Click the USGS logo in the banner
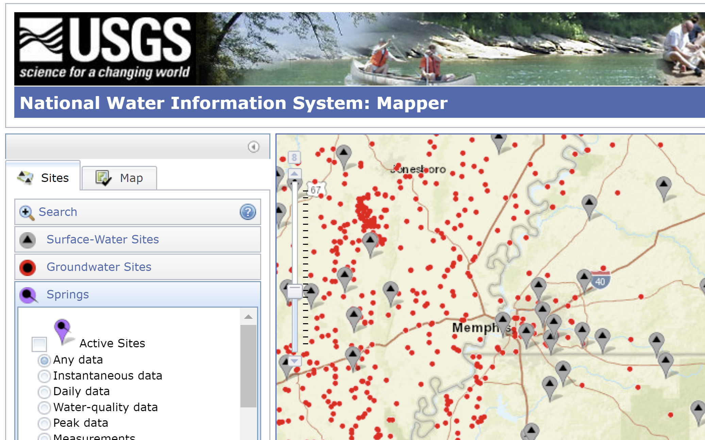This screenshot has width=705, height=440. tap(102, 48)
